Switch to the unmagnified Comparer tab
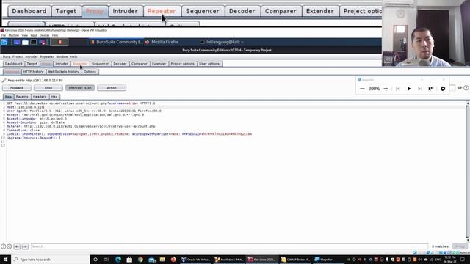Screen dimensions: 470x264 coord(140,64)
